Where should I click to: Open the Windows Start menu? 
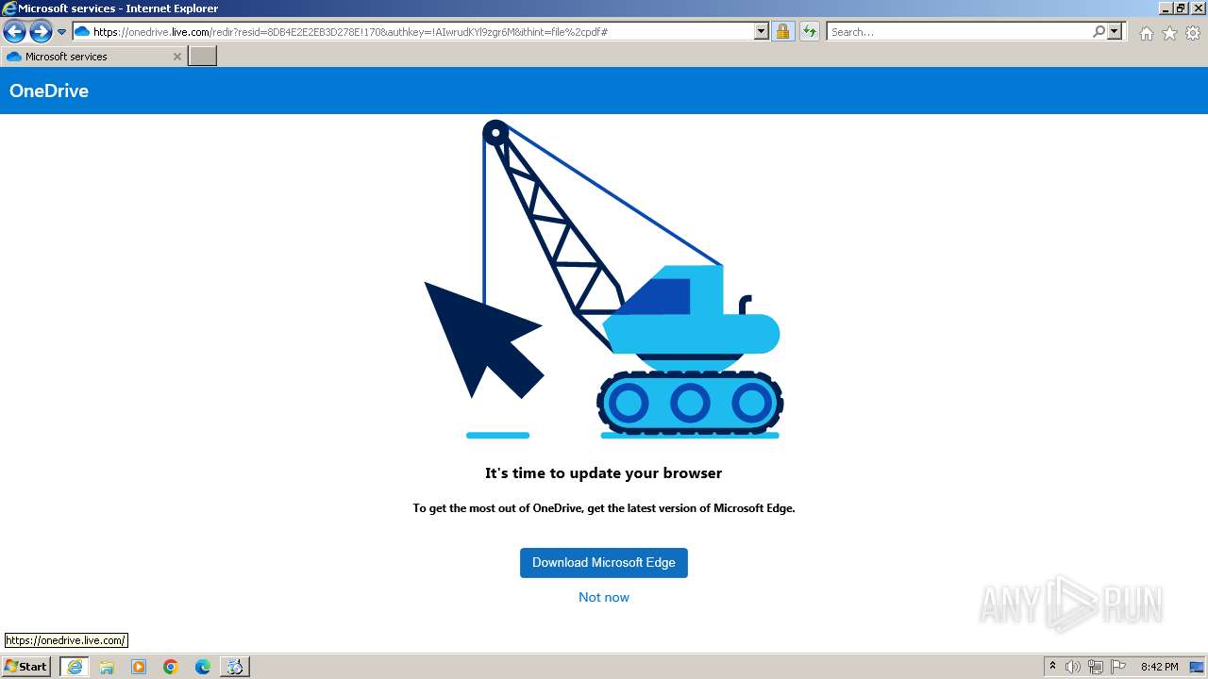click(x=25, y=666)
